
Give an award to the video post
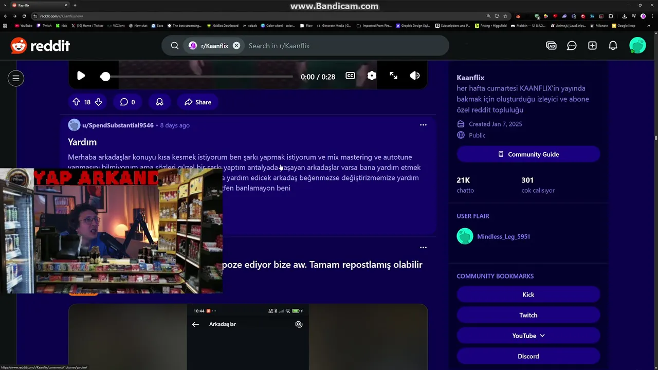[159, 102]
